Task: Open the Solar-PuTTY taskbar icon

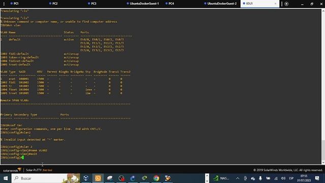Action: (98, 178)
